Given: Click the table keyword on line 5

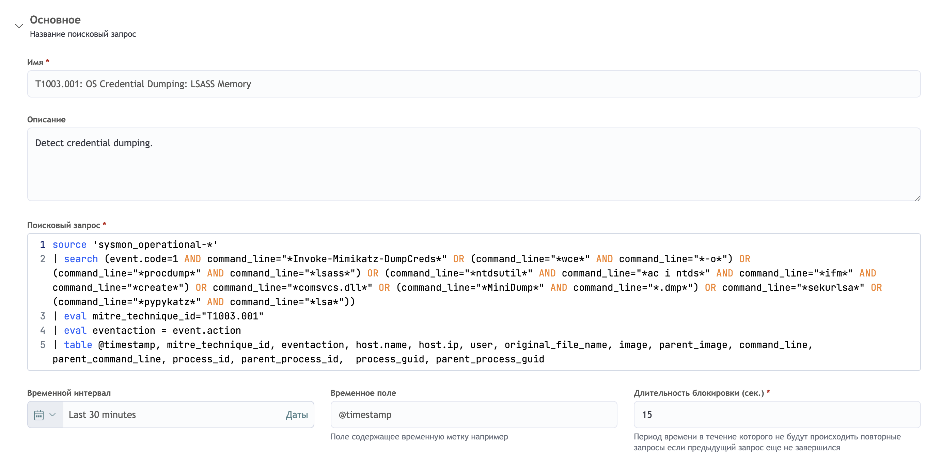Looking at the screenshot, I should 78,345.
